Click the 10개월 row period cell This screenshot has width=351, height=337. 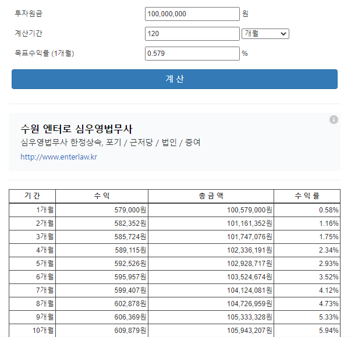[32, 330]
